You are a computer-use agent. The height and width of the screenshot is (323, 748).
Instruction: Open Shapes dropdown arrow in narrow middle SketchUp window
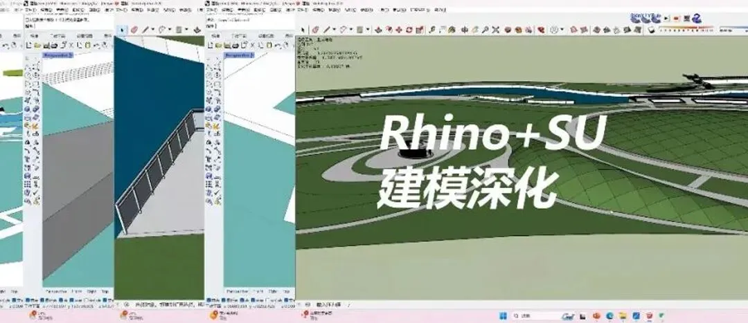tap(186, 30)
